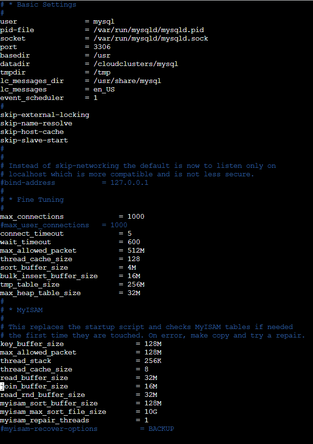Click the tmp_table_size value 256M
Viewport: 313px width, 444px height.
point(136,285)
